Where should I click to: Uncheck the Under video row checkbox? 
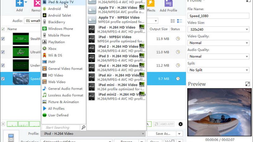coord(3,66)
